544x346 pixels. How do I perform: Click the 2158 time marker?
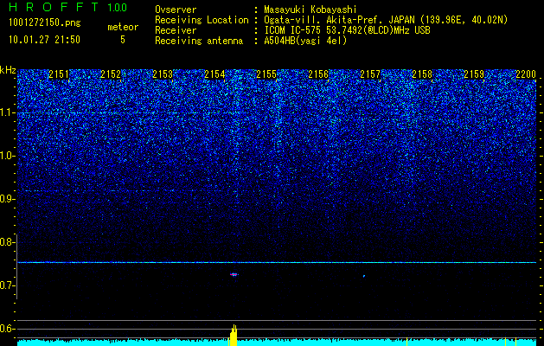[422, 74]
